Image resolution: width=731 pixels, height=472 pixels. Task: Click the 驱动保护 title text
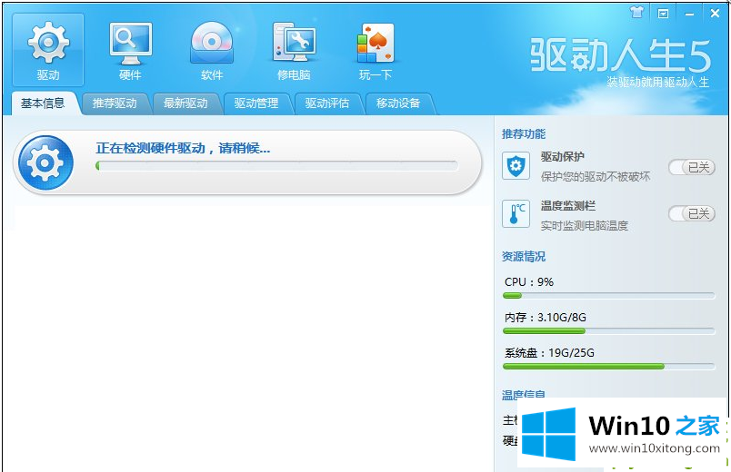(563, 157)
